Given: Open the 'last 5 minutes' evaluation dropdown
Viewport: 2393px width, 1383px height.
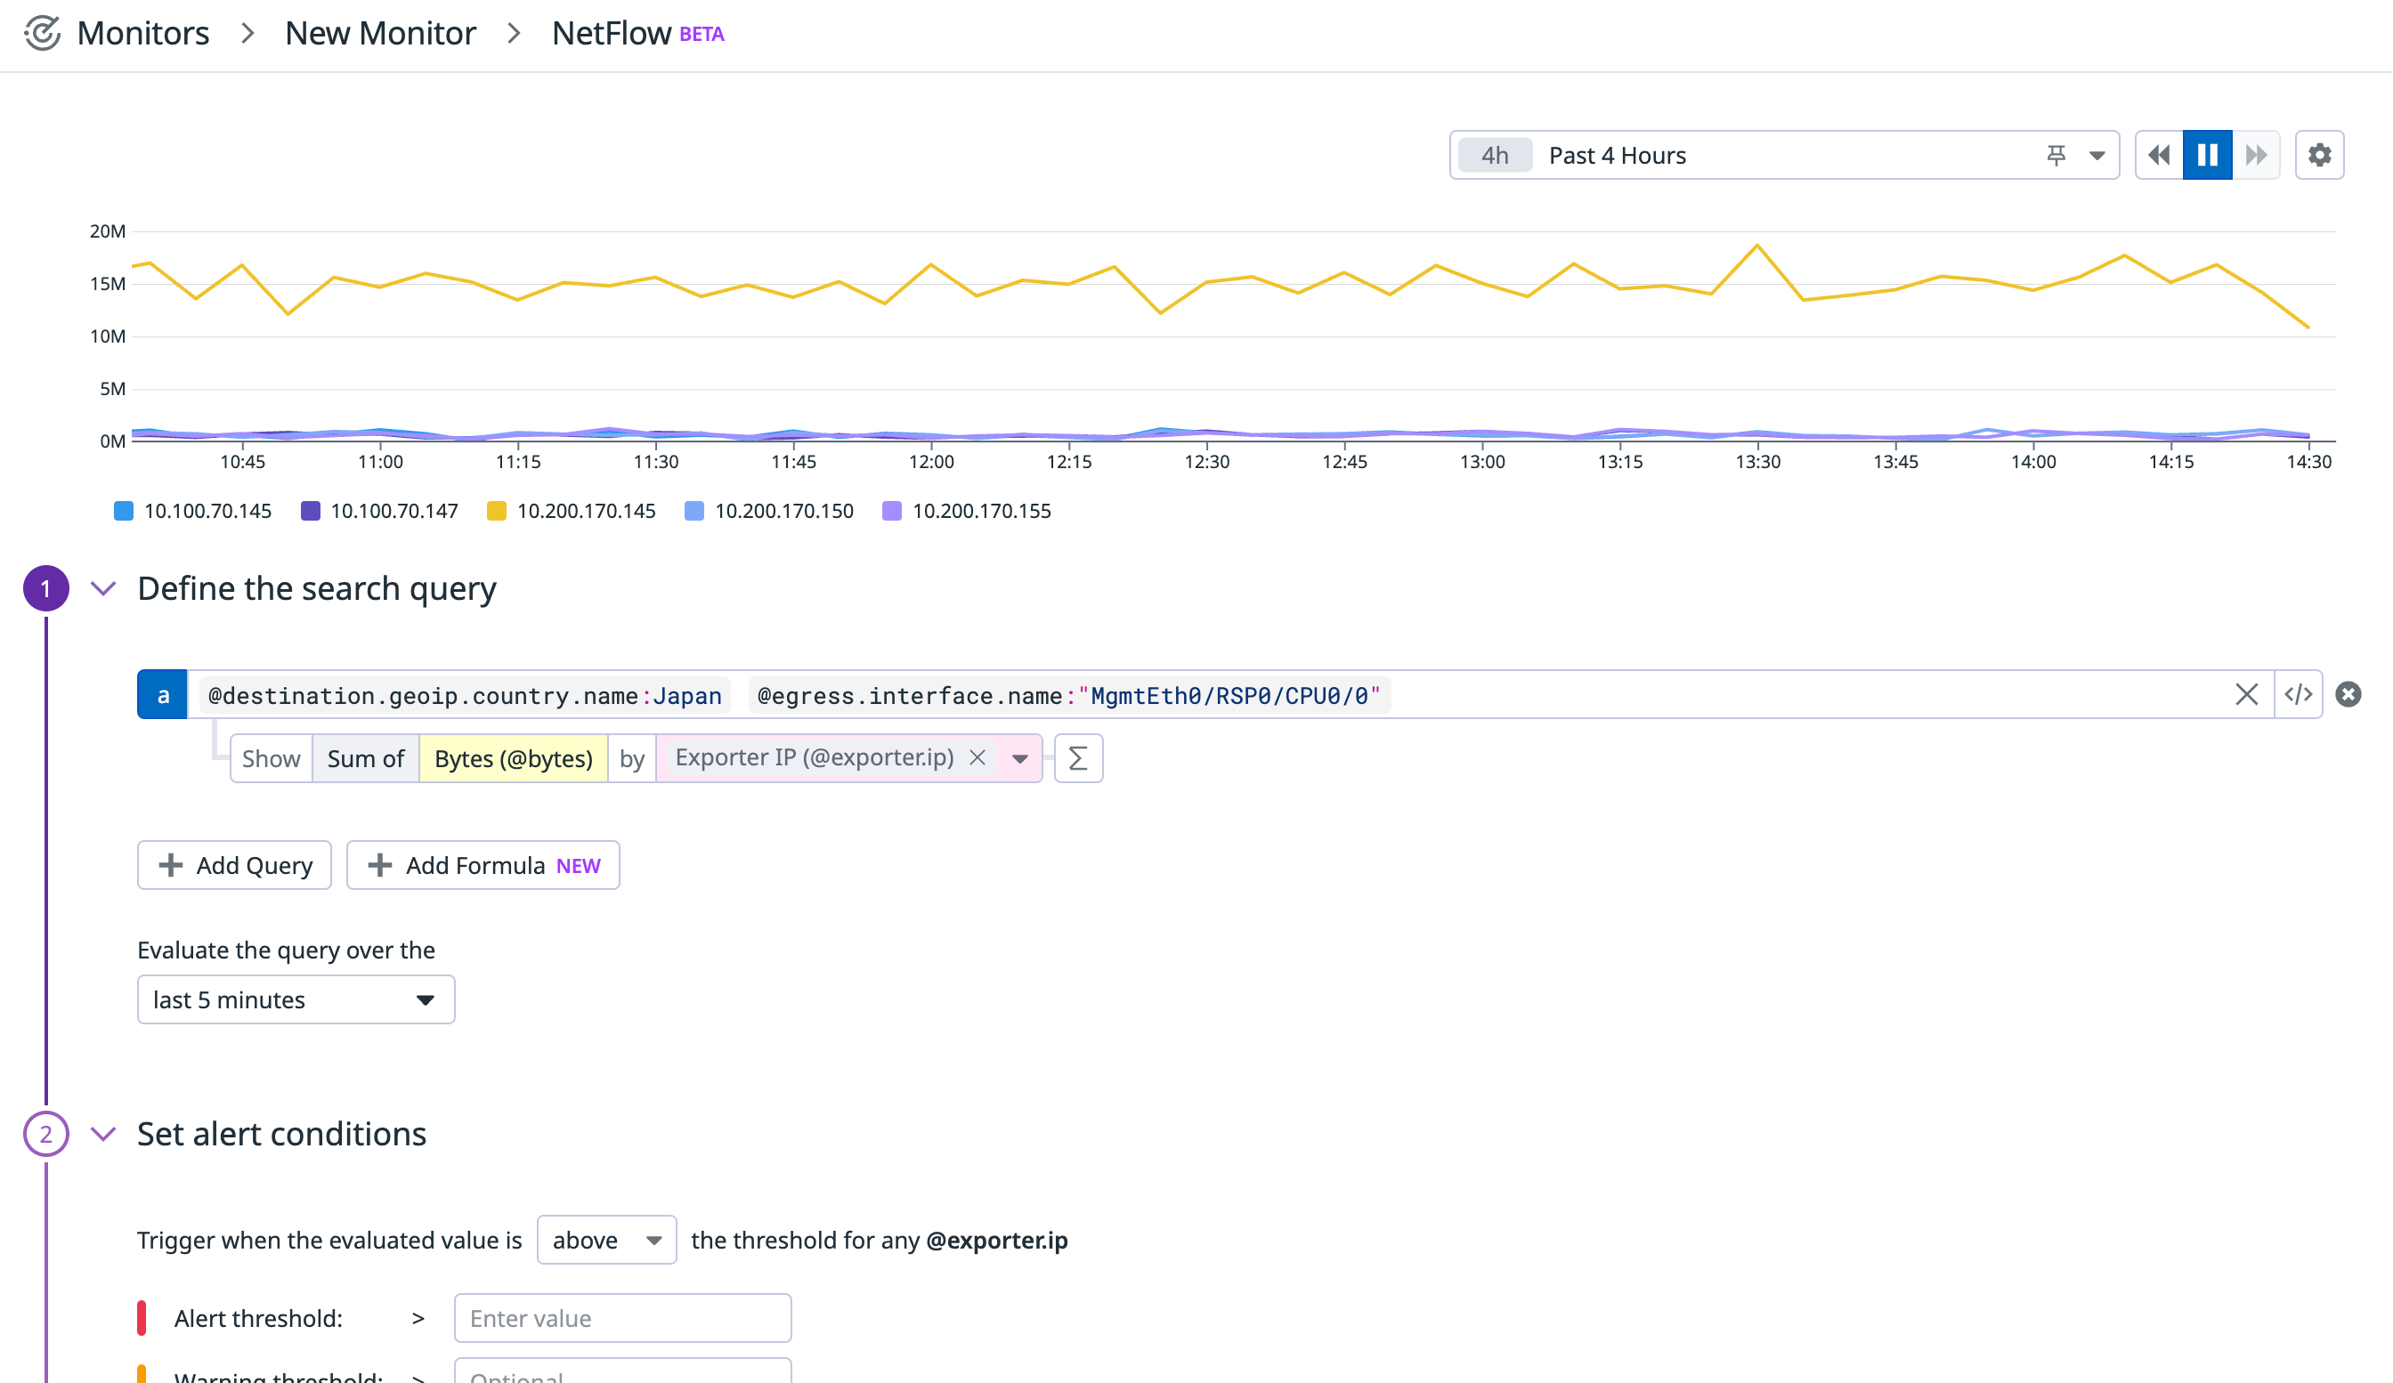Looking at the screenshot, I should coord(296,999).
